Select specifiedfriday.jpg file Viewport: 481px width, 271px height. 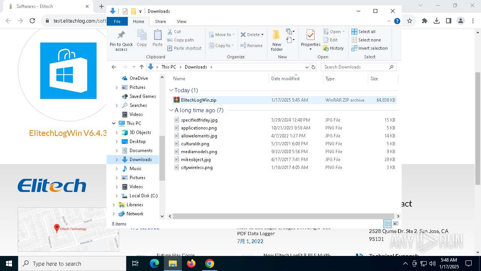(x=284, y=120)
